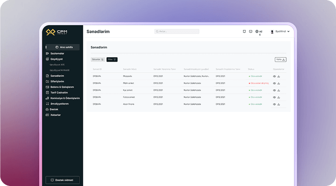Open the Sütunlar columns selector

(97, 59)
